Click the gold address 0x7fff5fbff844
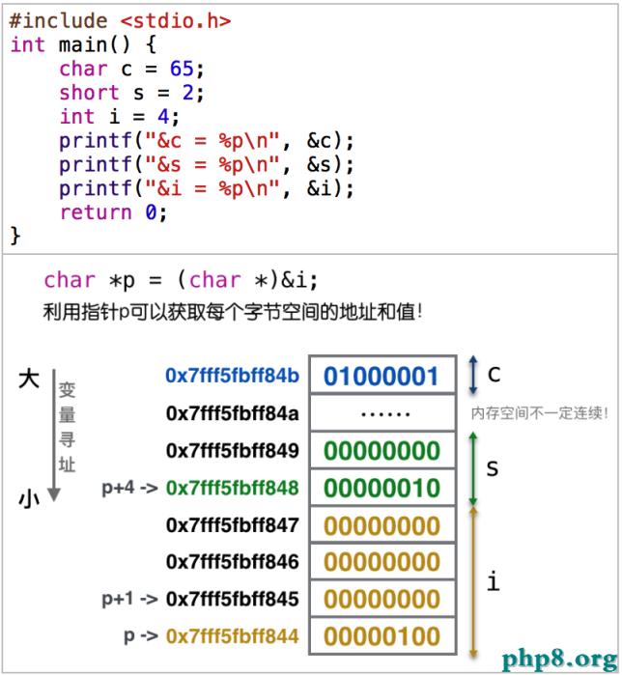 (233, 637)
